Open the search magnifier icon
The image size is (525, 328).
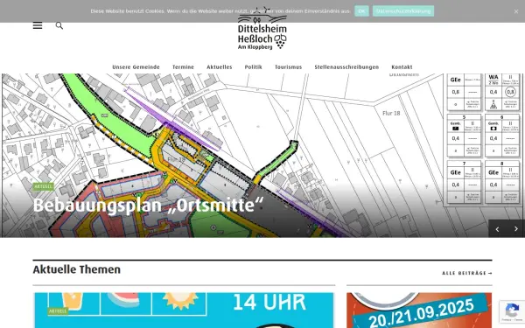[59, 25]
